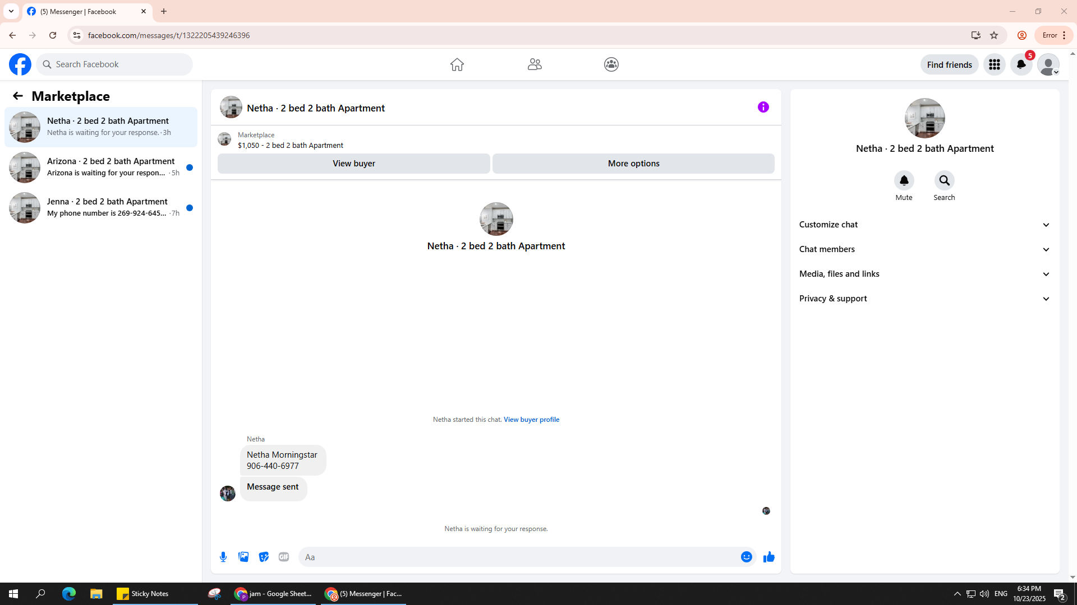This screenshot has height=605, width=1077.
Task: Click the View buyer button
Action: tap(353, 164)
